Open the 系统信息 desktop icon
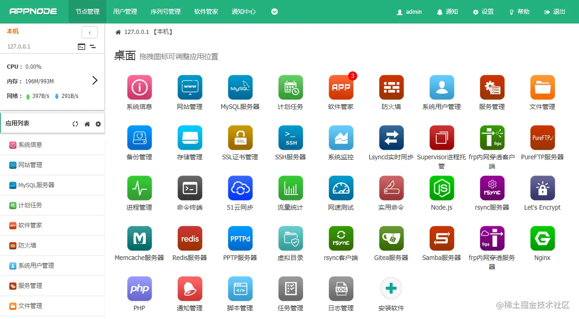 point(139,87)
